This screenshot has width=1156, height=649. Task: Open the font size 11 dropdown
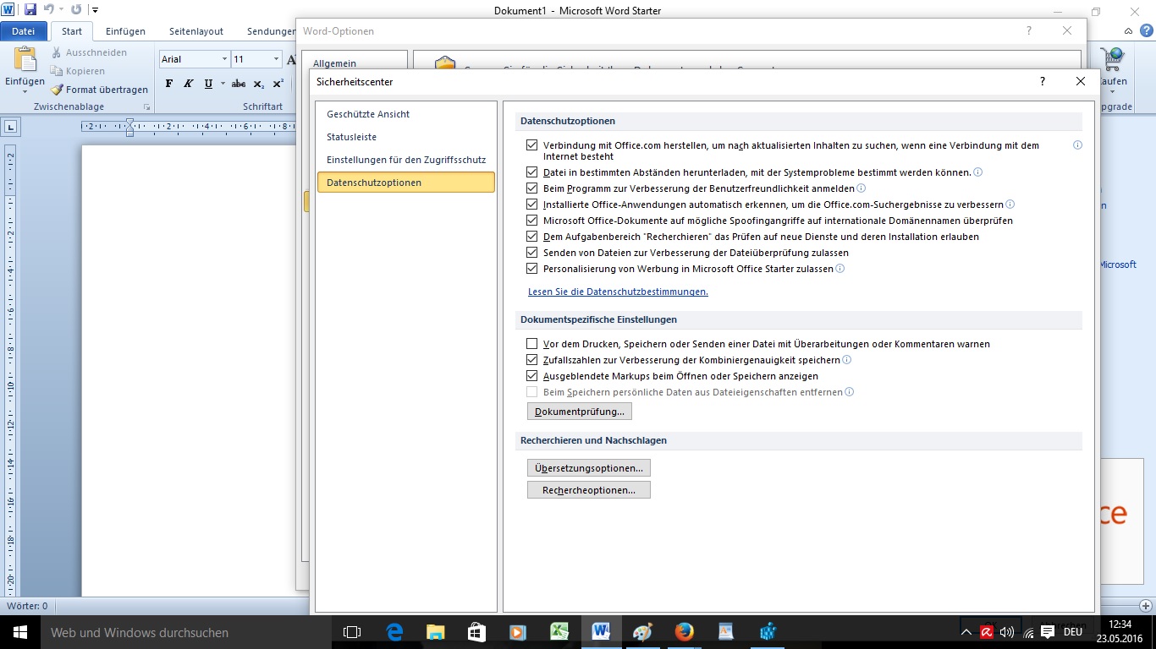pos(276,59)
